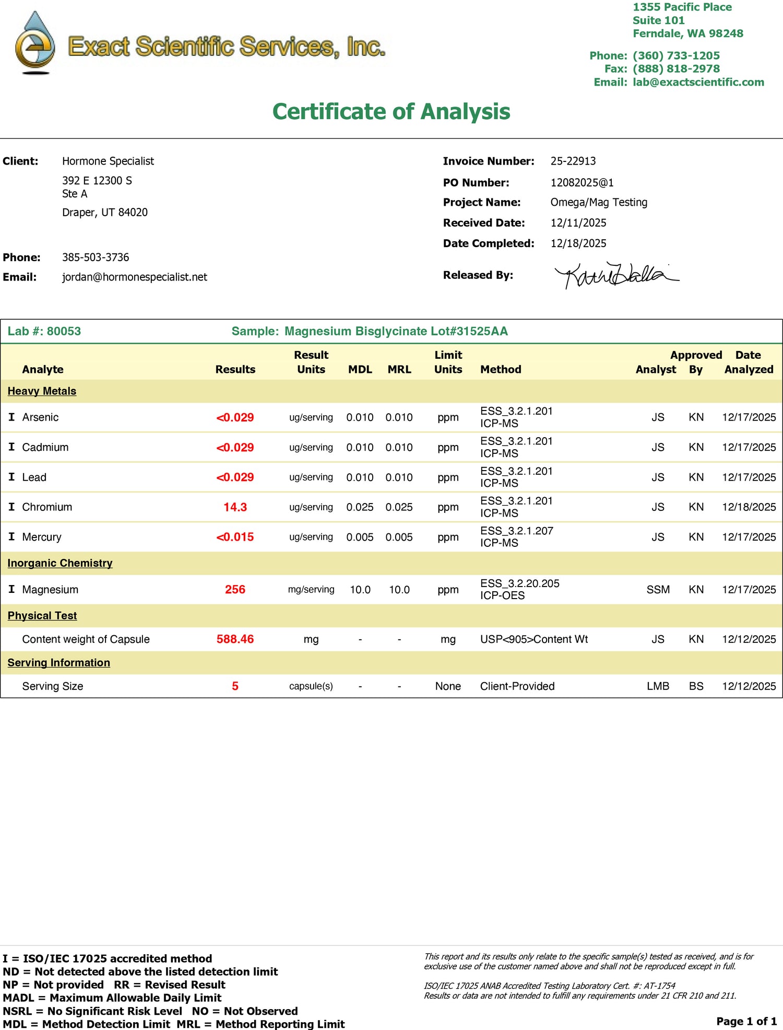Click the Chromium result value 14.3
The width and height of the screenshot is (783, 1030).
(235, 507)
